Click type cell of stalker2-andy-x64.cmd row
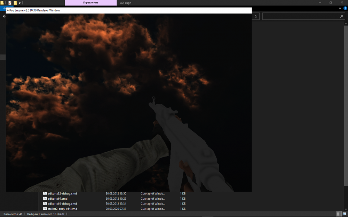 pyautogui.click(x=153, y=209)
